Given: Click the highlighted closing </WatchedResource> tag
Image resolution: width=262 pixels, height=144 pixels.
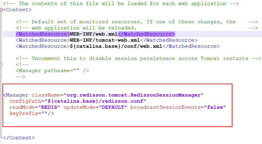Looking at the screenshot, I should pos(146,34).
